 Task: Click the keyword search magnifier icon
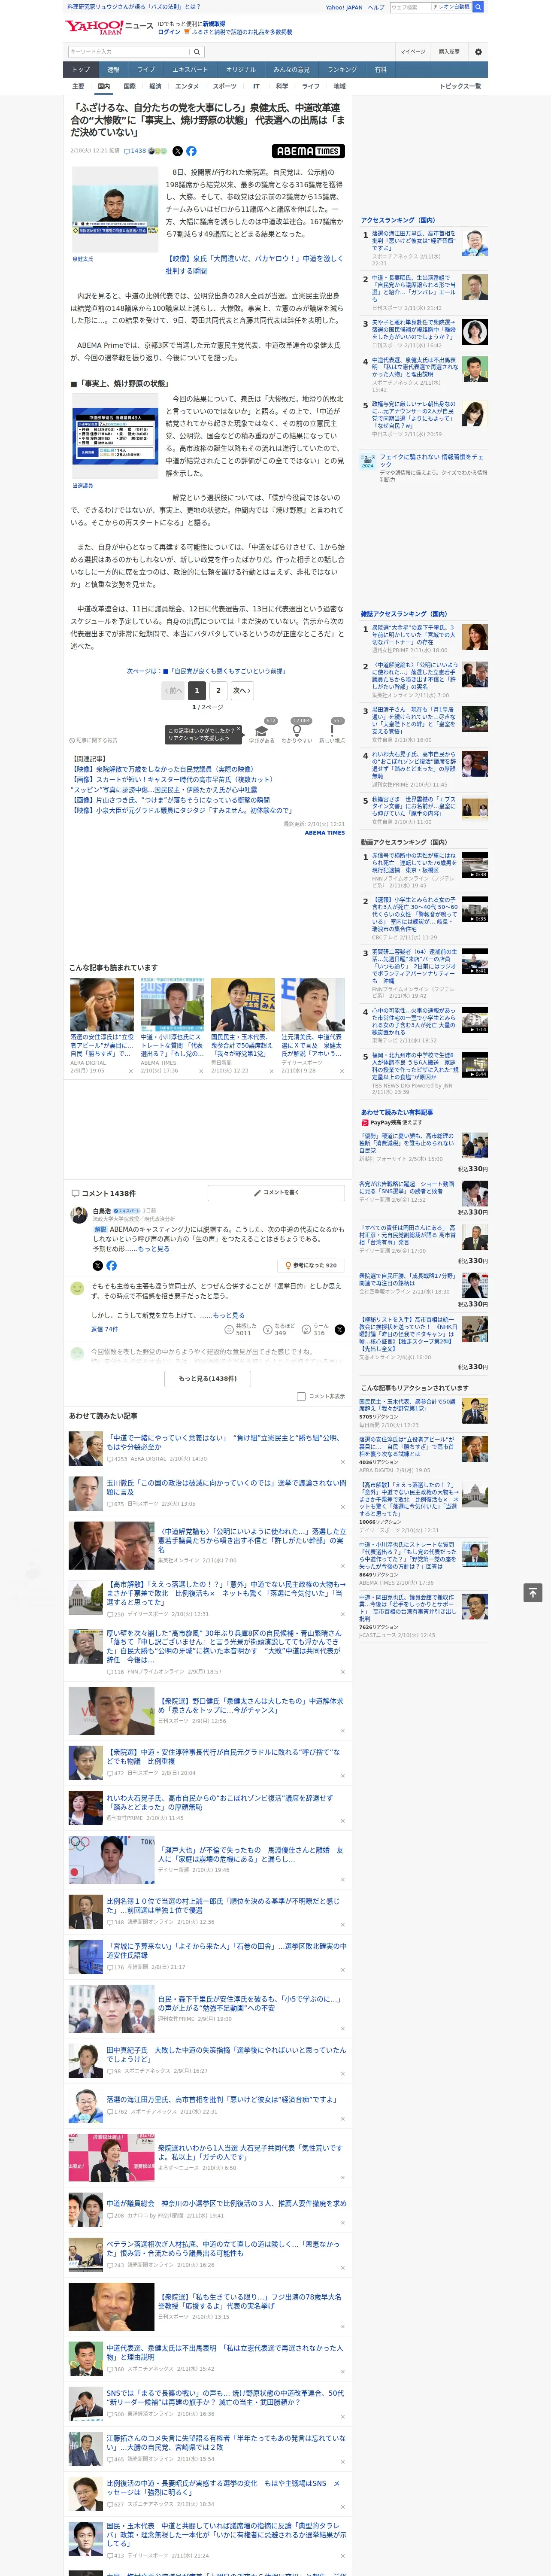(197, 51)
